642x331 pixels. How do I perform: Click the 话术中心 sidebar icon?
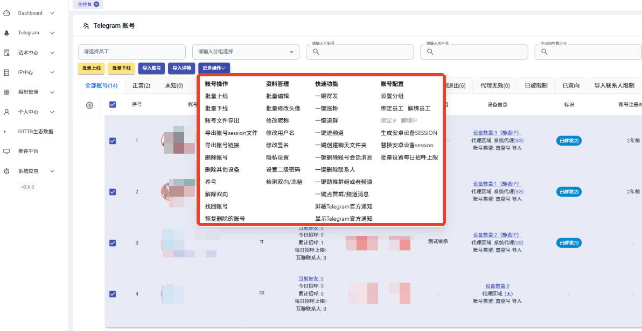tap(6, 53)
